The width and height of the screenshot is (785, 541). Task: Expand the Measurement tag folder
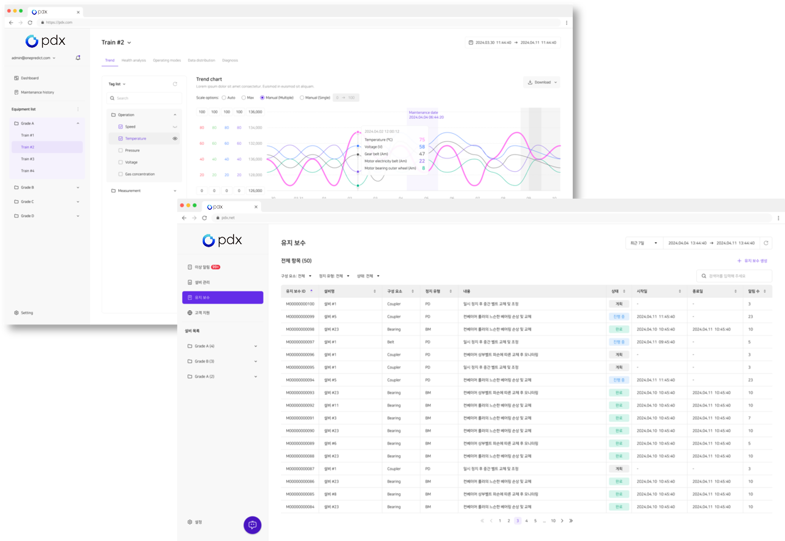[x=175, y=191]
